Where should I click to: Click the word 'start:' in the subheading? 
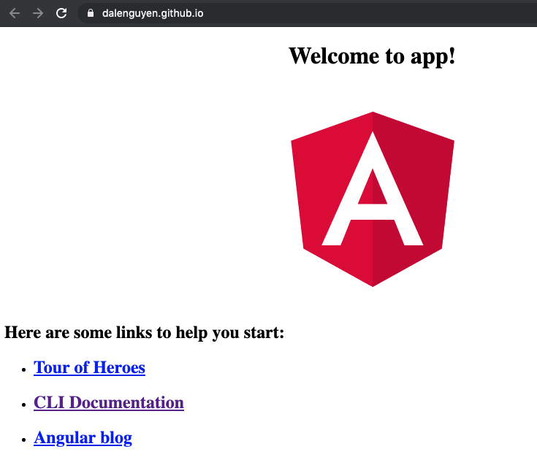tap(264, 332)
